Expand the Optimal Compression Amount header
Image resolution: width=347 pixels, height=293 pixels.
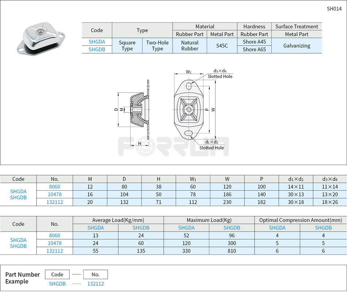click(300, 220)
